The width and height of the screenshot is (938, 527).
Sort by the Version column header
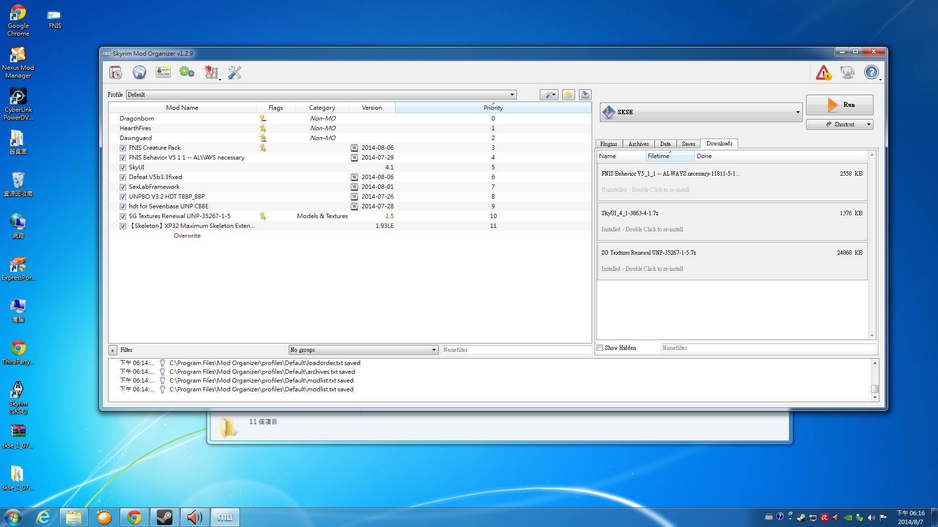pyautogui.click(x=372, y=108)
